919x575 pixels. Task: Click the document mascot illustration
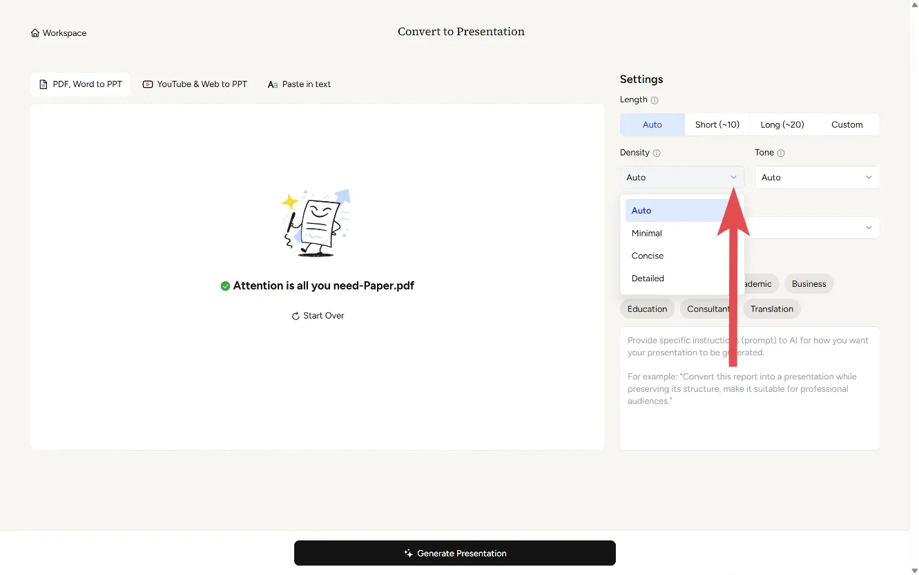coord(317,223)
